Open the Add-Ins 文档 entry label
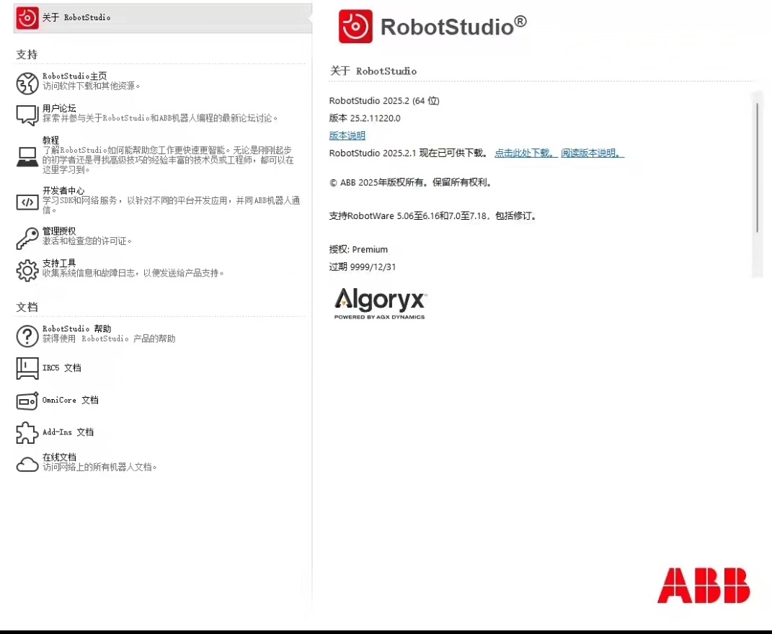The image size is (772, 634). pos(68,432)
